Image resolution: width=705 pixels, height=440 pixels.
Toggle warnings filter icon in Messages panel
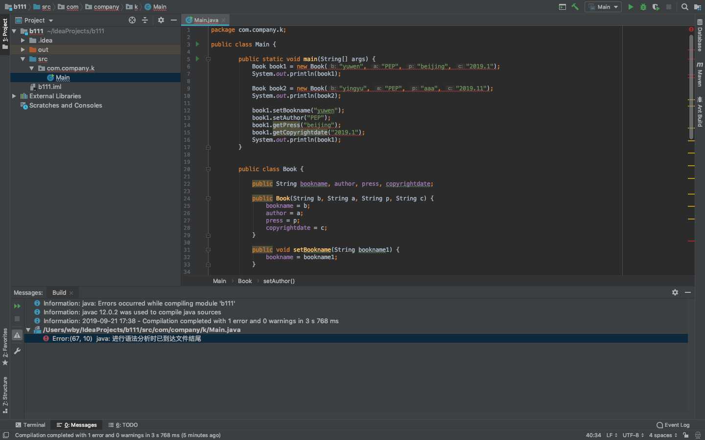(x=17, y=335)
